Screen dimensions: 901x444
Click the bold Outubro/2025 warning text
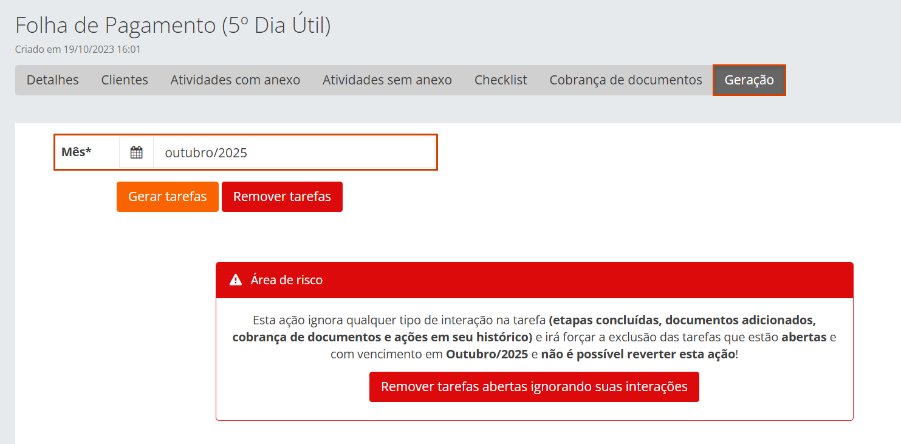tap(487, 354)
